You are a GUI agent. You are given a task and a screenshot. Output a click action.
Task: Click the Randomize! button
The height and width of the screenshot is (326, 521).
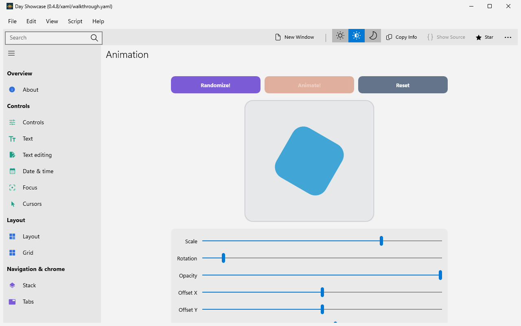[x=216, y=85]
